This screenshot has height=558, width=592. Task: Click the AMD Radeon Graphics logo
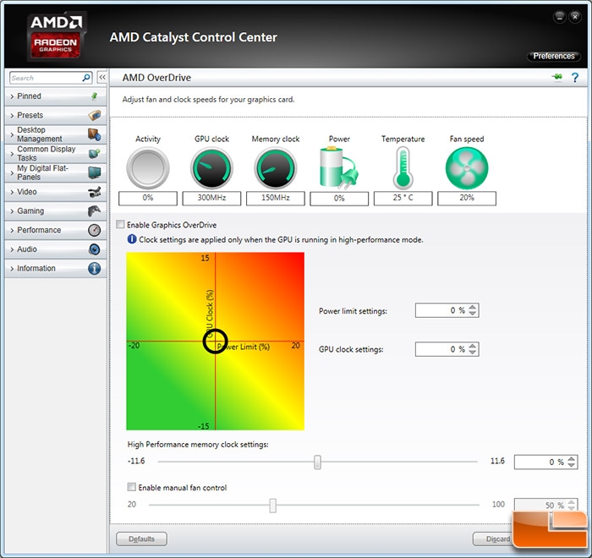point(56,36)
